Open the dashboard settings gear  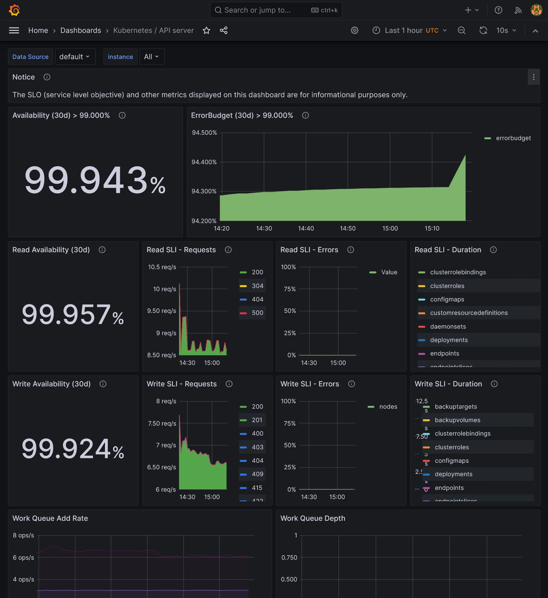pyautogui.click(x=354, y=30)
